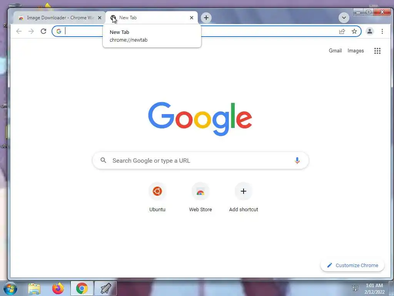Click the Google logo
Viewport: 394px width, 296px height.
tap(200, 119)
